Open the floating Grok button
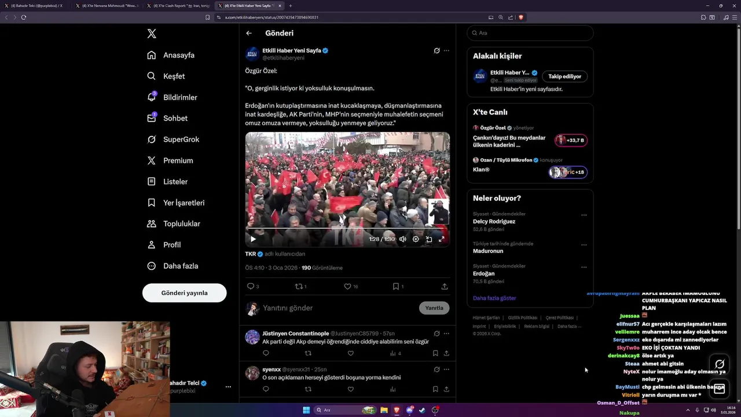The height and width of the screenshot is (417, 741). (x=720, y=364)
